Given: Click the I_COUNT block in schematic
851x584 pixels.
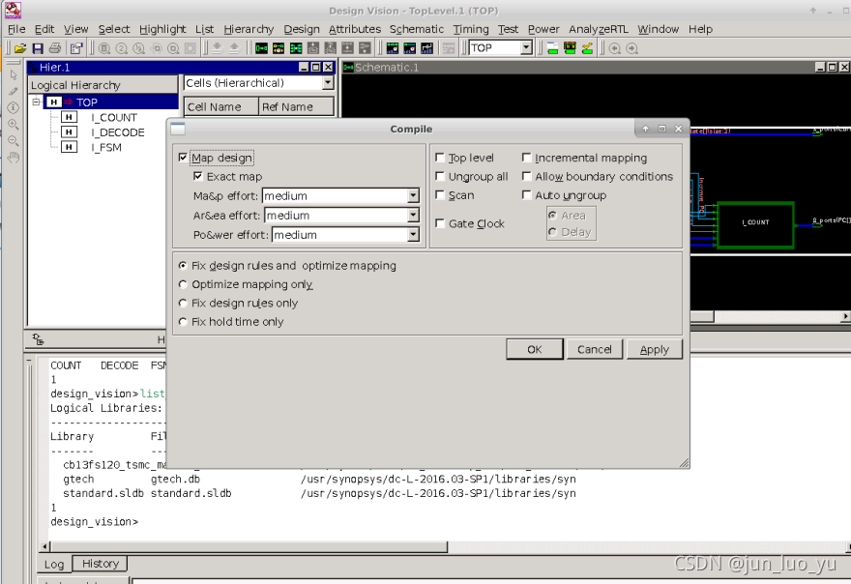Looking at the screenshot, I should point(755,224).
